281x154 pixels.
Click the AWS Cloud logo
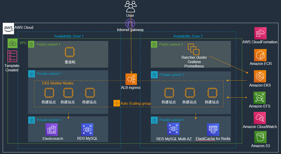pos(9,29)
